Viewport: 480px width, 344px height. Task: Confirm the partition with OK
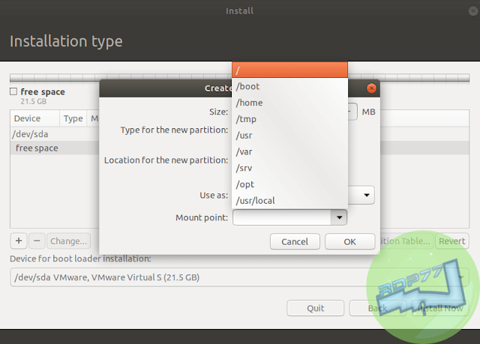coord(350,241)
